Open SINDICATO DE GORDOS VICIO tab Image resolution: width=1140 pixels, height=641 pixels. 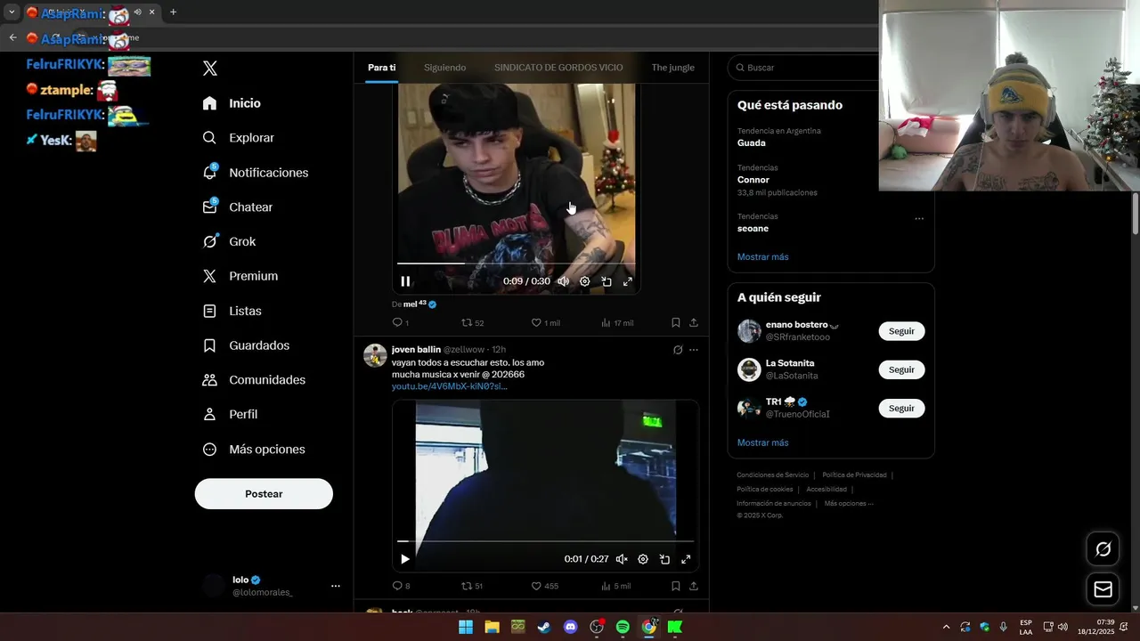point(558,68)
